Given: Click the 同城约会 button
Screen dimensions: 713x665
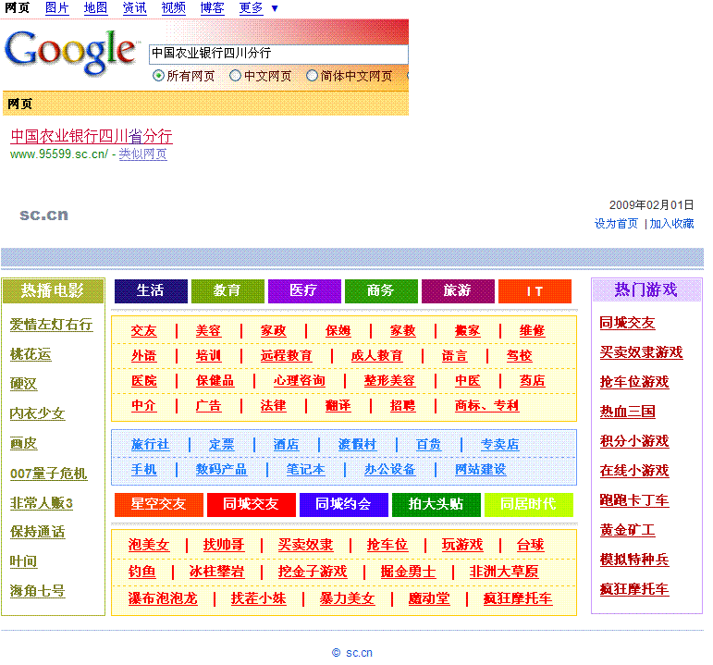Looking at the screenshot, I should pyautogui.click(x=344, y=504).
